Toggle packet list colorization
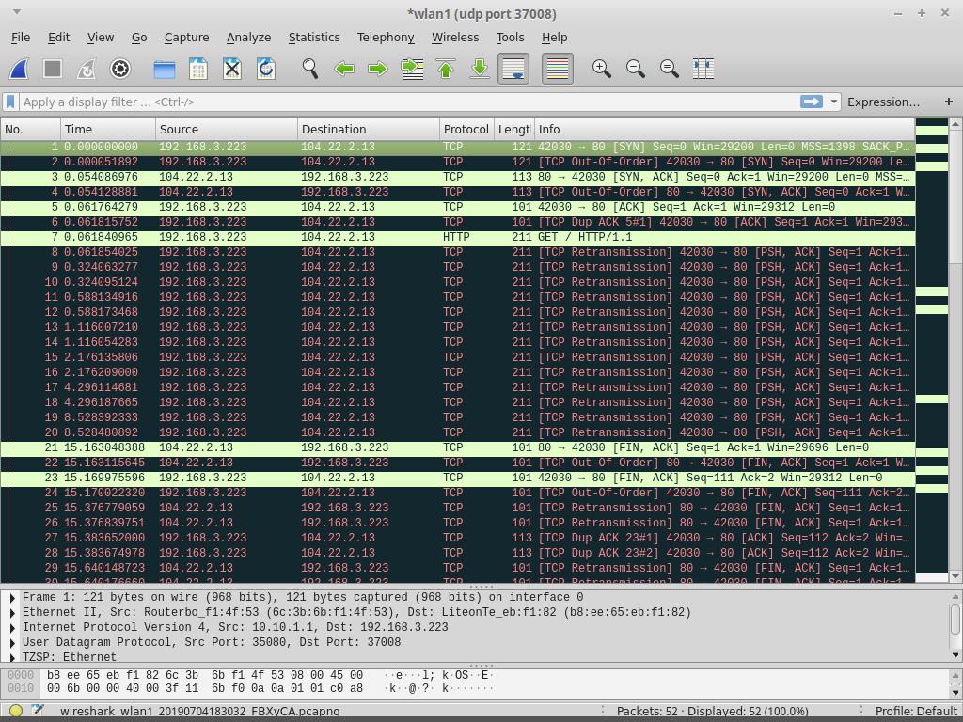 (558, 69)
